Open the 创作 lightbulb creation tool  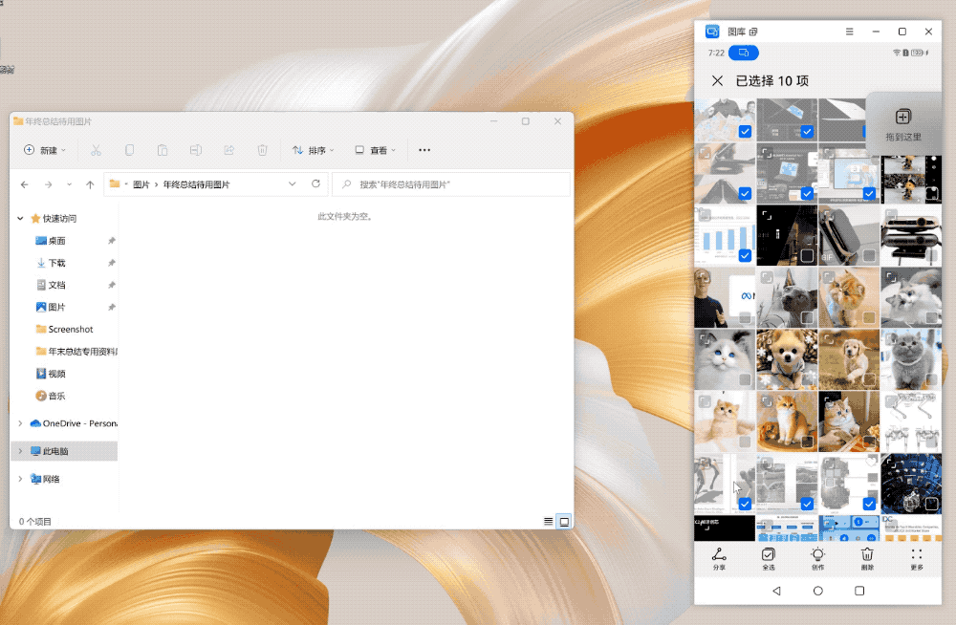(x=818, y=558)
